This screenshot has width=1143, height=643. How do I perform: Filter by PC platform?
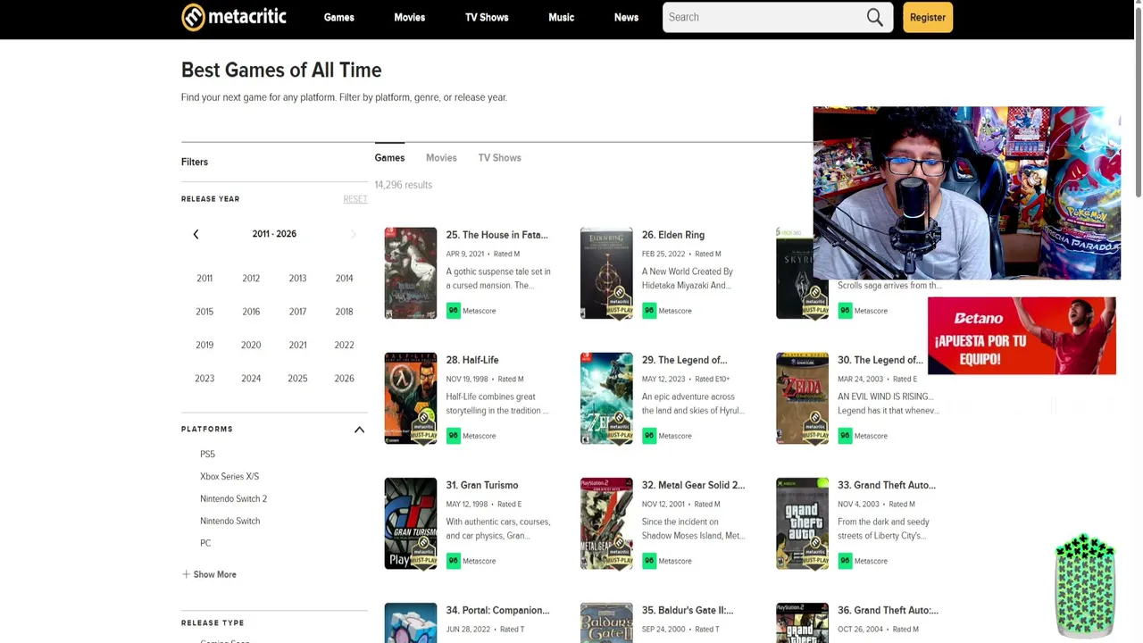coord(205,543)
